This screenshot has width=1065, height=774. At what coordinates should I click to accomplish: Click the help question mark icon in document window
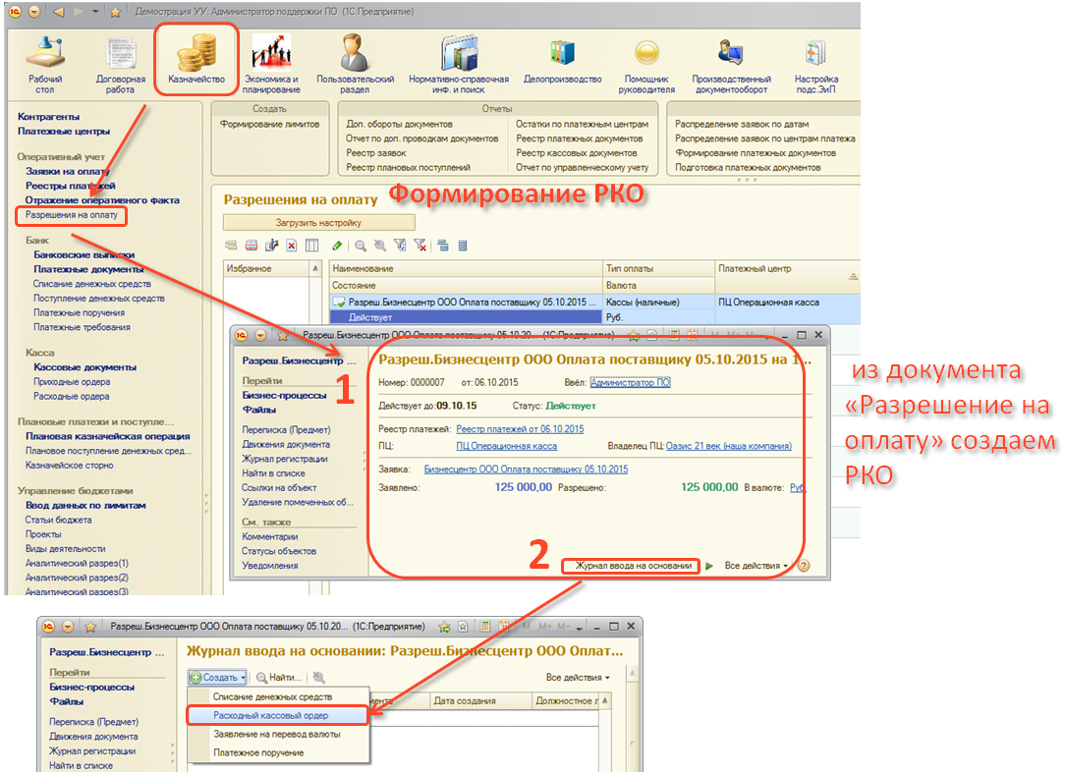[804, 566]
